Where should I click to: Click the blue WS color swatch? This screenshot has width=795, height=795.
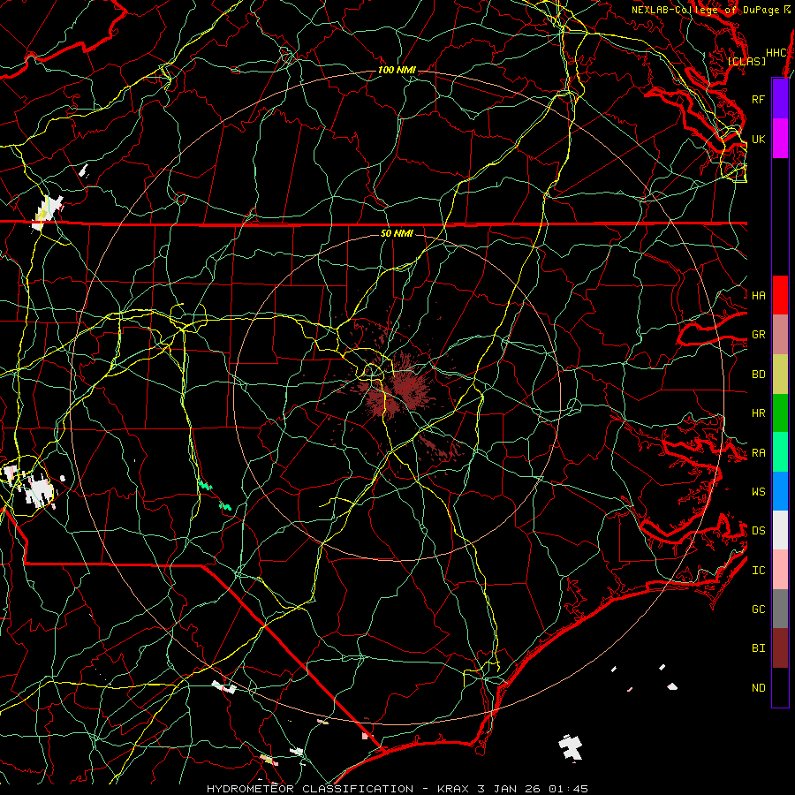780,491
